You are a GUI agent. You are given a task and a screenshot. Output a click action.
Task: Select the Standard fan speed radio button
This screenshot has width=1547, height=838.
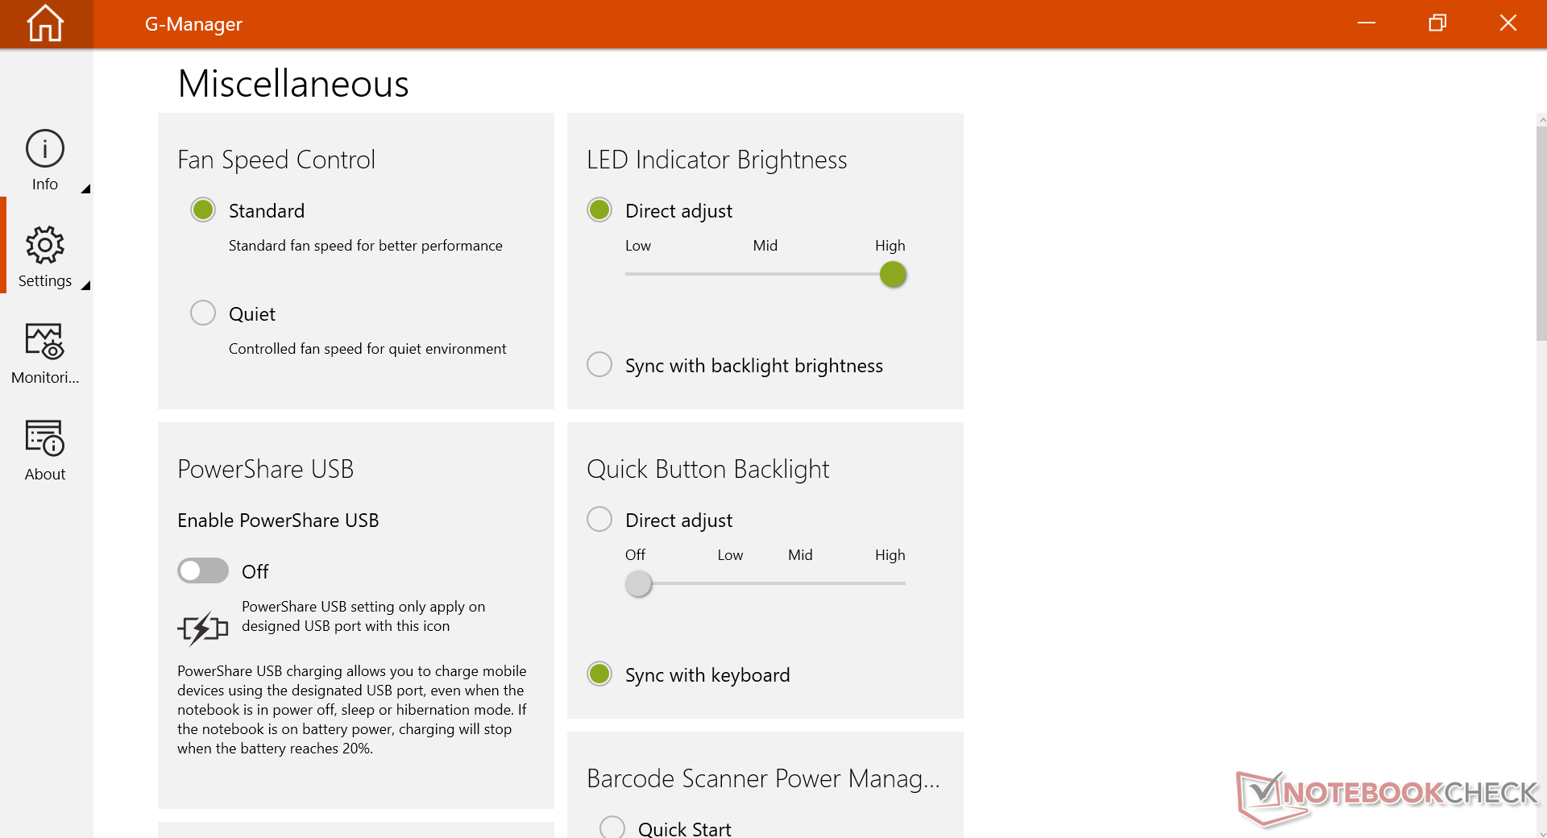203,209
